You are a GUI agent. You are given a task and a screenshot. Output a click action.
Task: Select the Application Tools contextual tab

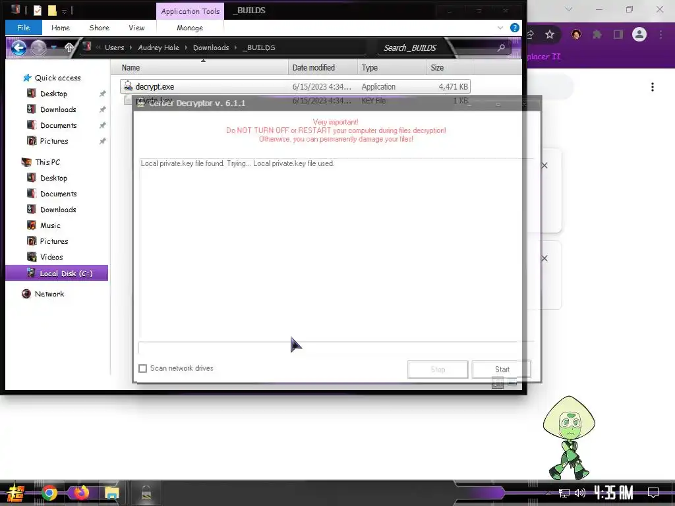point(191,11)
